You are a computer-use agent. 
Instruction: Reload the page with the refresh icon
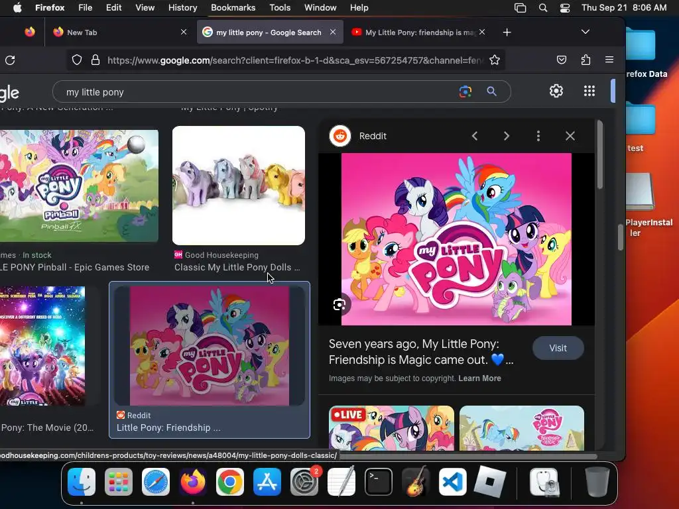pos(10,60)
